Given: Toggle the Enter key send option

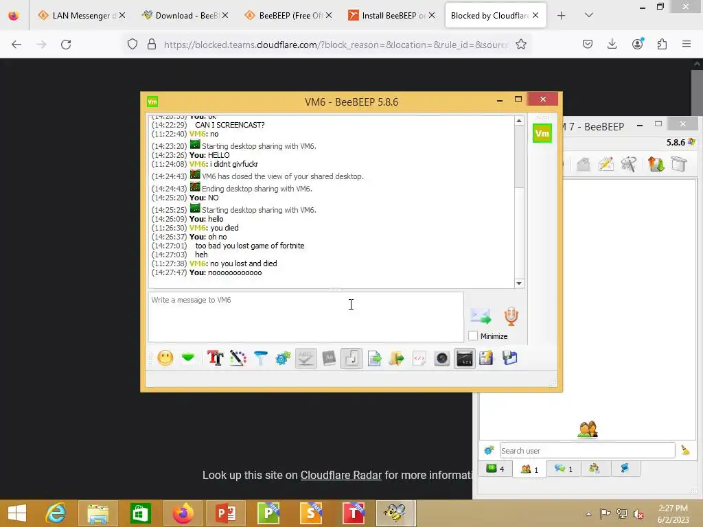Looking at the screenshot, I should point(351,358).
